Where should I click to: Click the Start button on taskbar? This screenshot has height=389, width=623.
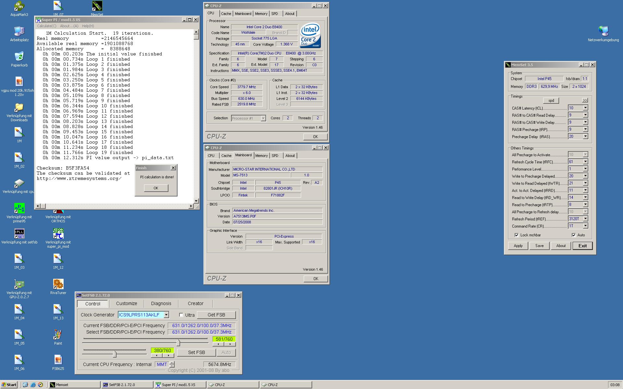click(x=9, y=385)
